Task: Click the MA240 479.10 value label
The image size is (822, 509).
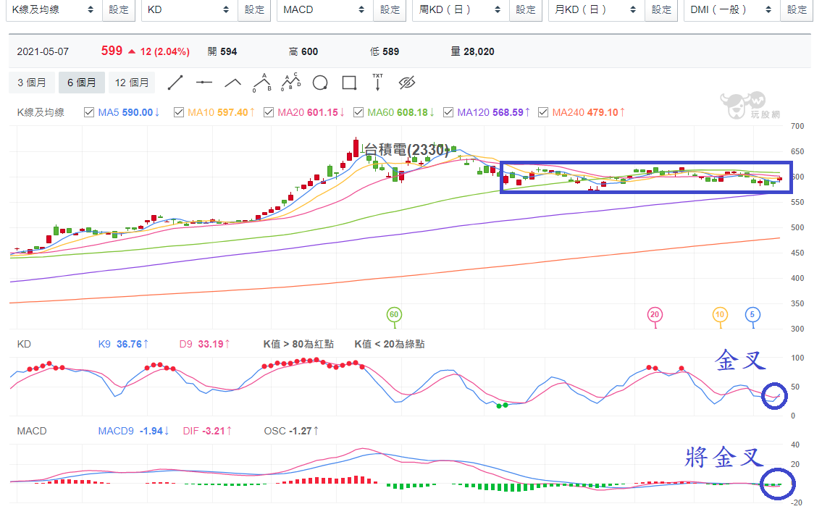Action: (589, 112)
